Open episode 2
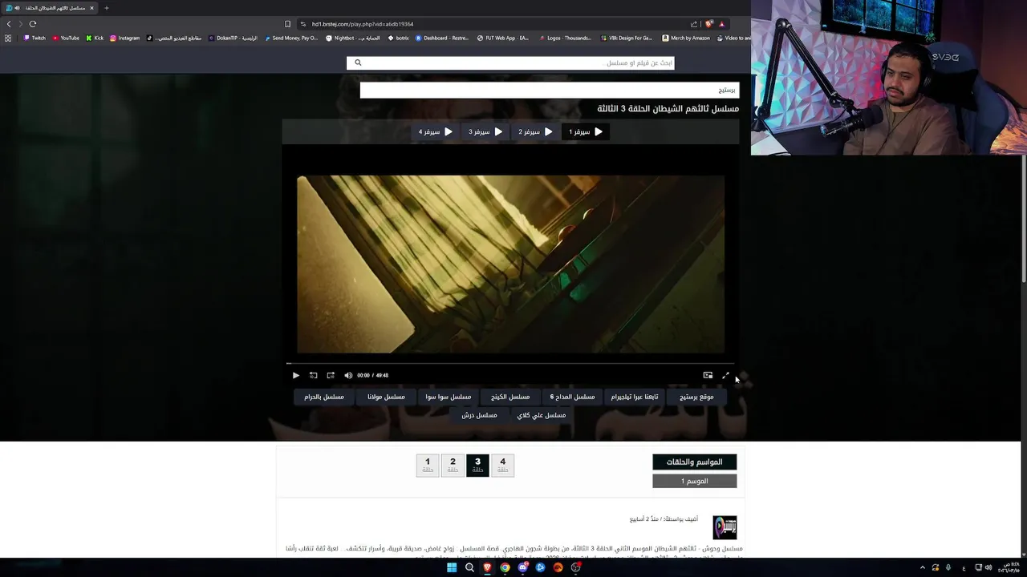Screen dimensions: 1027x577 pos(453,465)
